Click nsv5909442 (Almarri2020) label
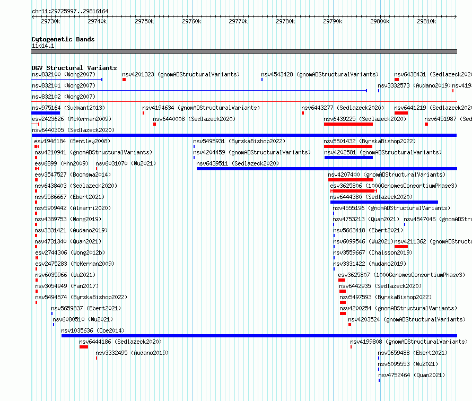Viewport: 472px width, 401px height. pos(73,208)
